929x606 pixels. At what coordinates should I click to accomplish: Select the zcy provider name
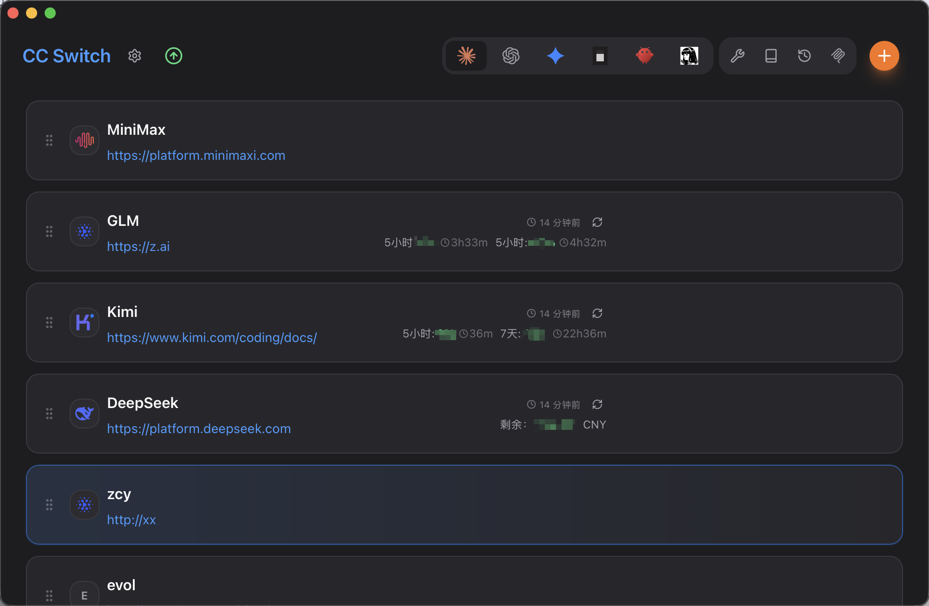(x=119, y=494)
